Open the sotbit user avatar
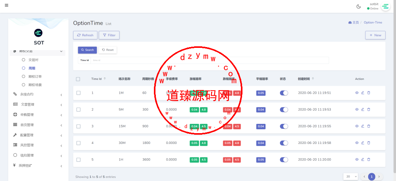This screenshot has height=181, width=396. (386, 7)
